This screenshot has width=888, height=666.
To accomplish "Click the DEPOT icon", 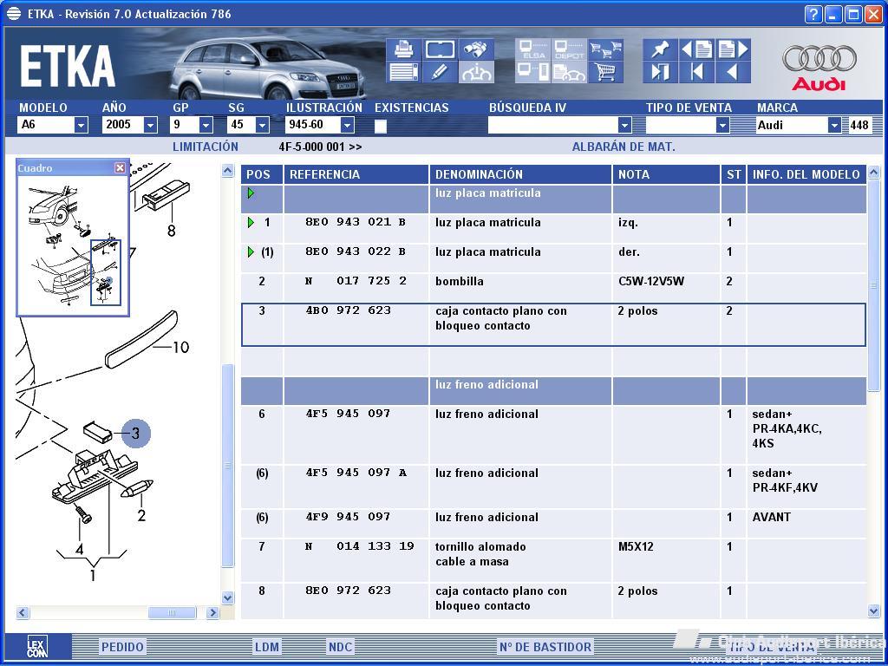I will click(x=569, y=49).
